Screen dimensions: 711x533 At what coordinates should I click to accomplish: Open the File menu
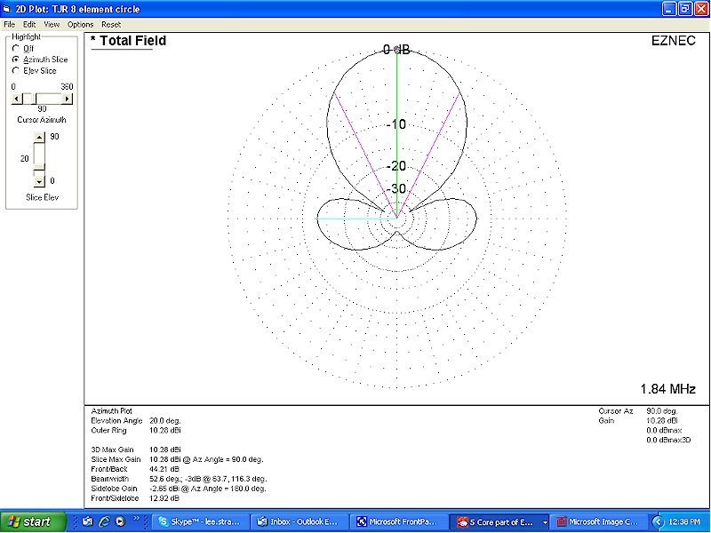pyautogui.click(x=9, y=24)
